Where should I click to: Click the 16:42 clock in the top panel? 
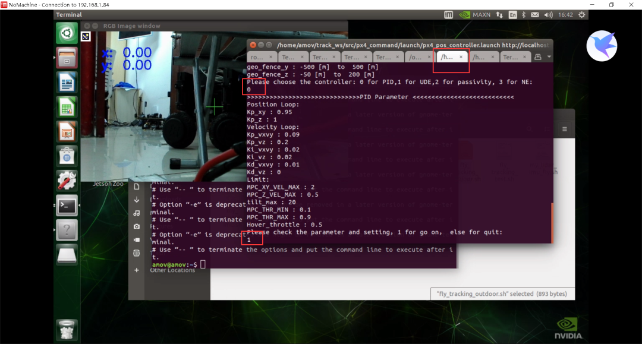point(565,15)
